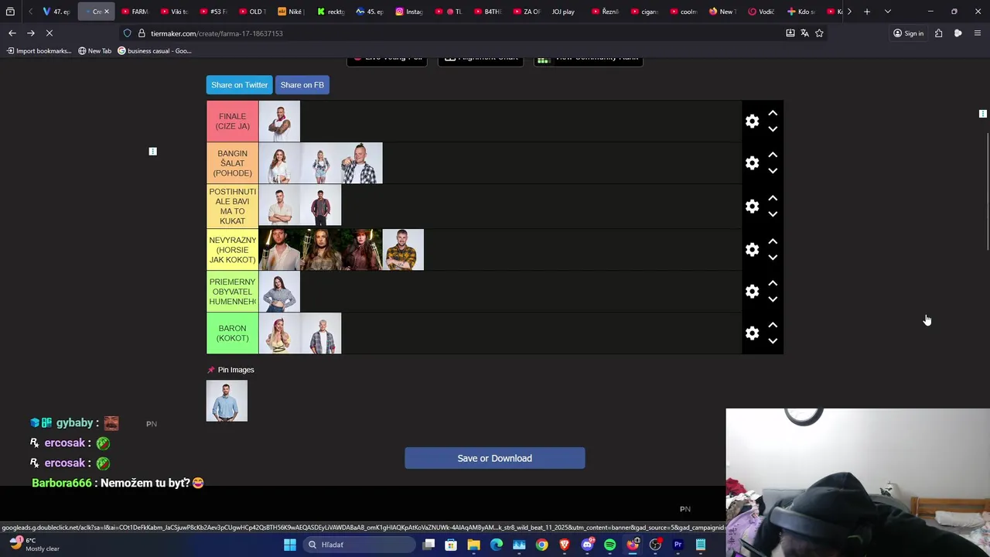
Task: Switch to the Niké tab
Action: tap(292, 12)
